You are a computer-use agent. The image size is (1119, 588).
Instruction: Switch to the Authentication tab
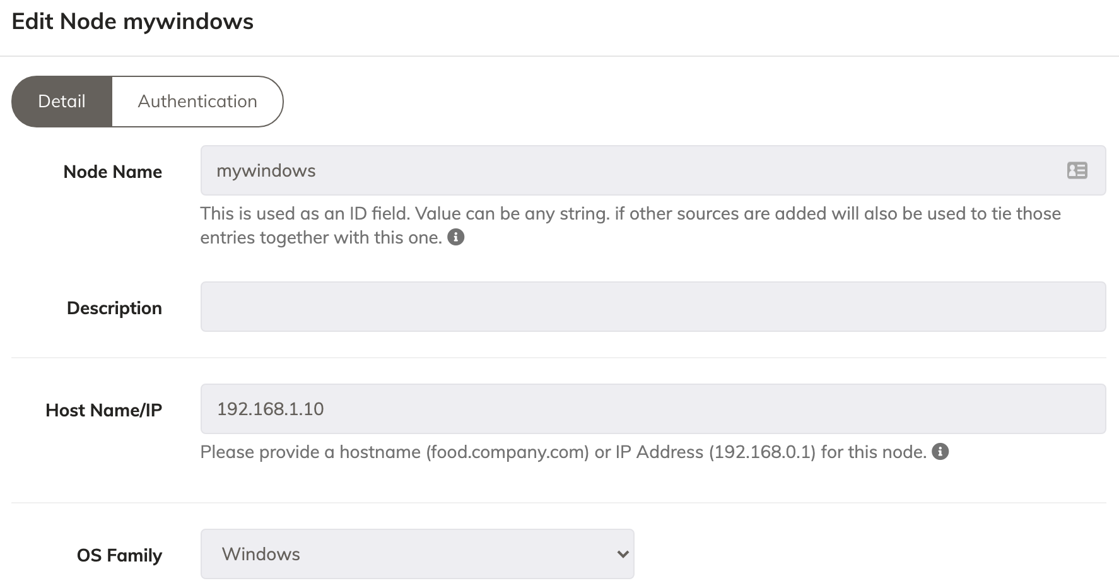pyautogui.click(x=197, y=102)
